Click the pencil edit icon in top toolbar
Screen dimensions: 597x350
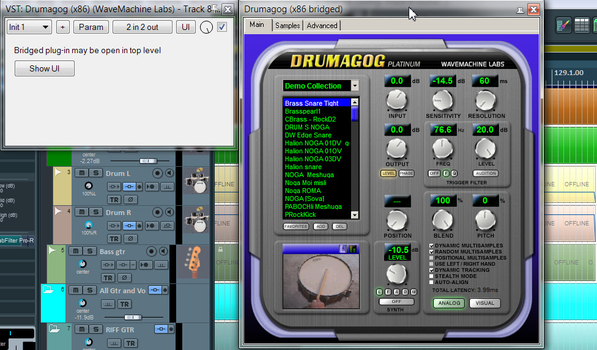tap(563, 26)
